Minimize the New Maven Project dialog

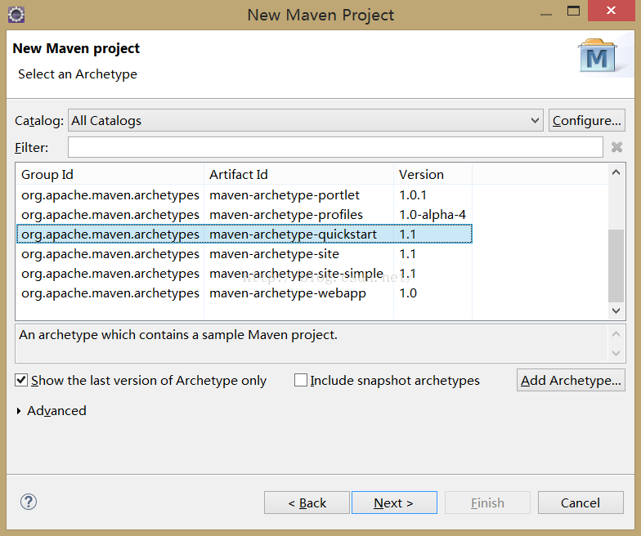[546, 15]
